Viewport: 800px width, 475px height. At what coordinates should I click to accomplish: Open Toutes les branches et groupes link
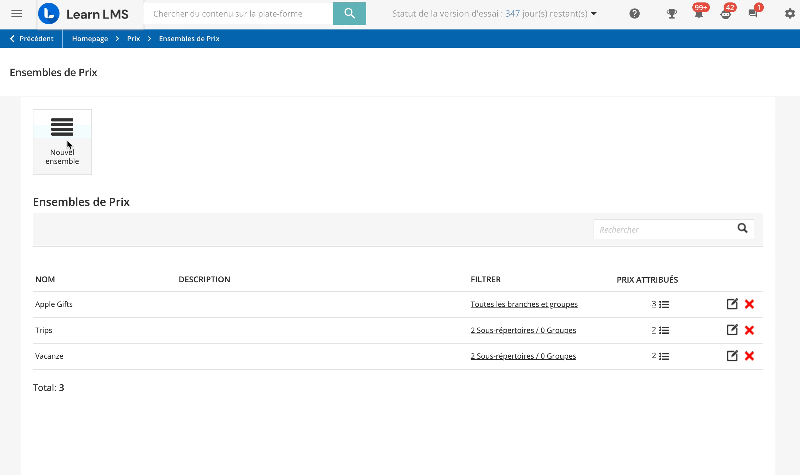pyautogui.click(x=524, y=304)
